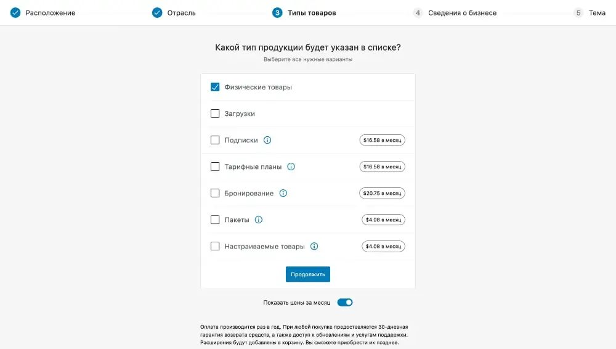Click the Продолжить button

[x=307, y=274]
